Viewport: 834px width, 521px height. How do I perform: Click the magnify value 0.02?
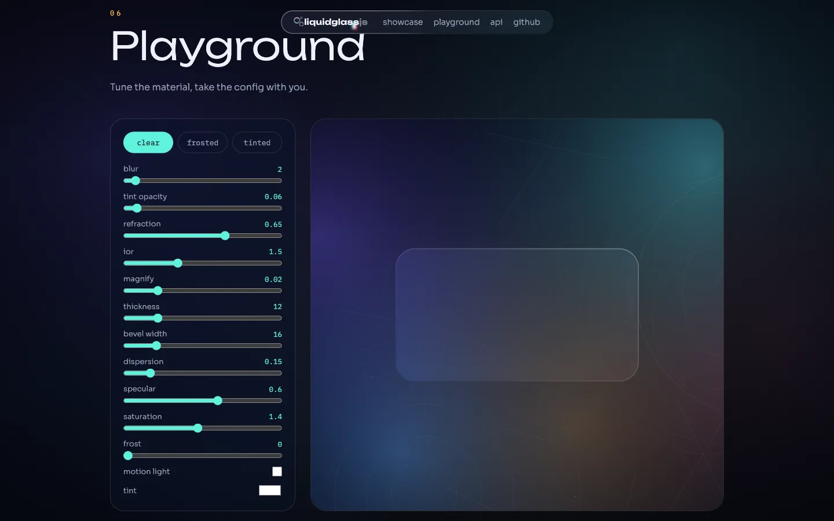point(273,279)
